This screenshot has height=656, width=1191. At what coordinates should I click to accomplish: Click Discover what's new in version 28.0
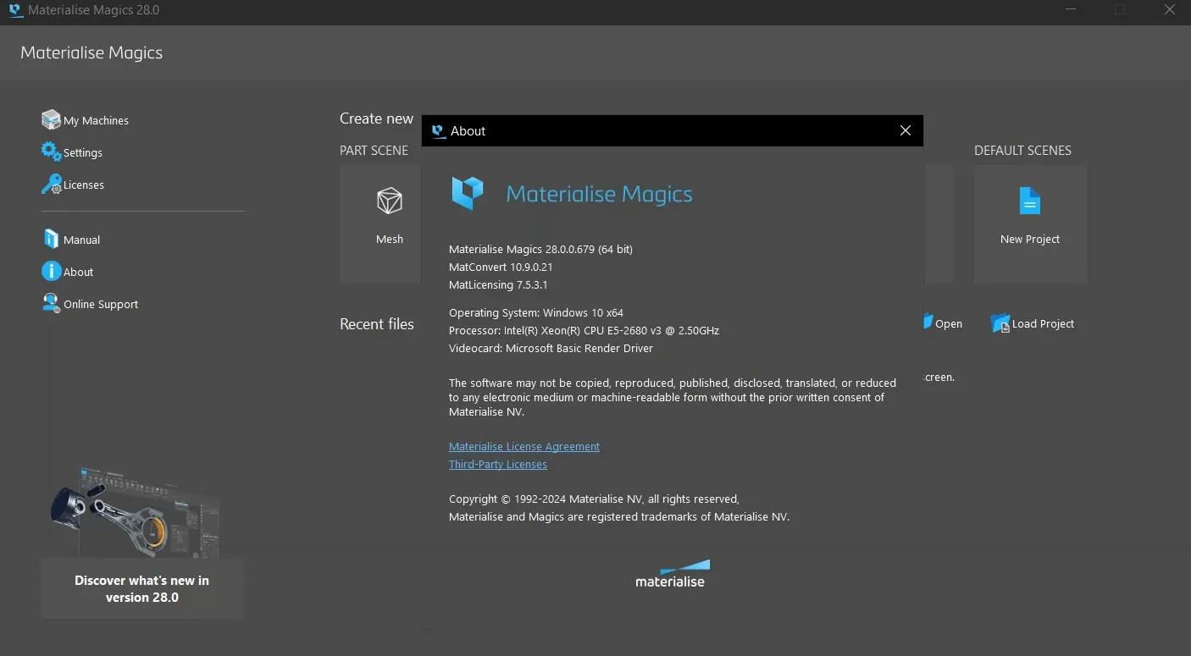[x=141, y=588]
